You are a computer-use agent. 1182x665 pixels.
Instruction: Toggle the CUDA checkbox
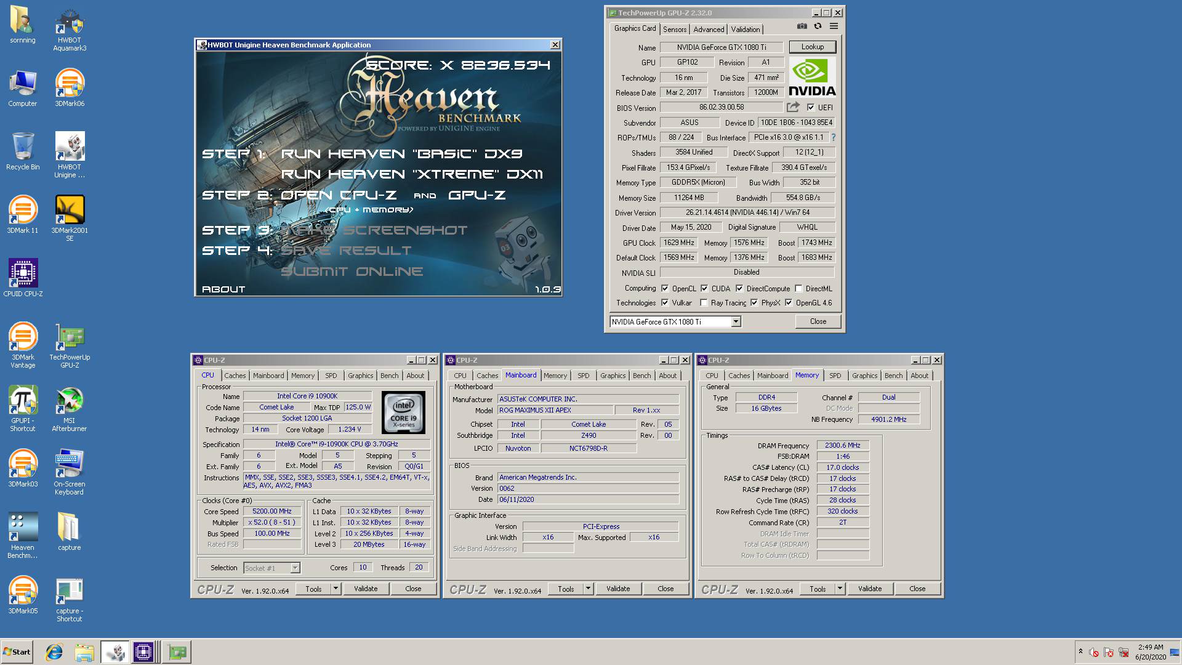[704, 288]
